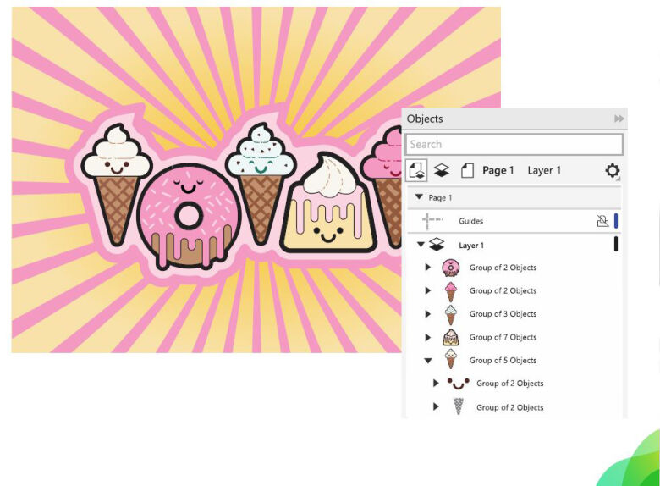Screen dimensions: 660x486
Task: Collapse the Layer 1 disclosure triangle
Action: (x=421, y=245)
